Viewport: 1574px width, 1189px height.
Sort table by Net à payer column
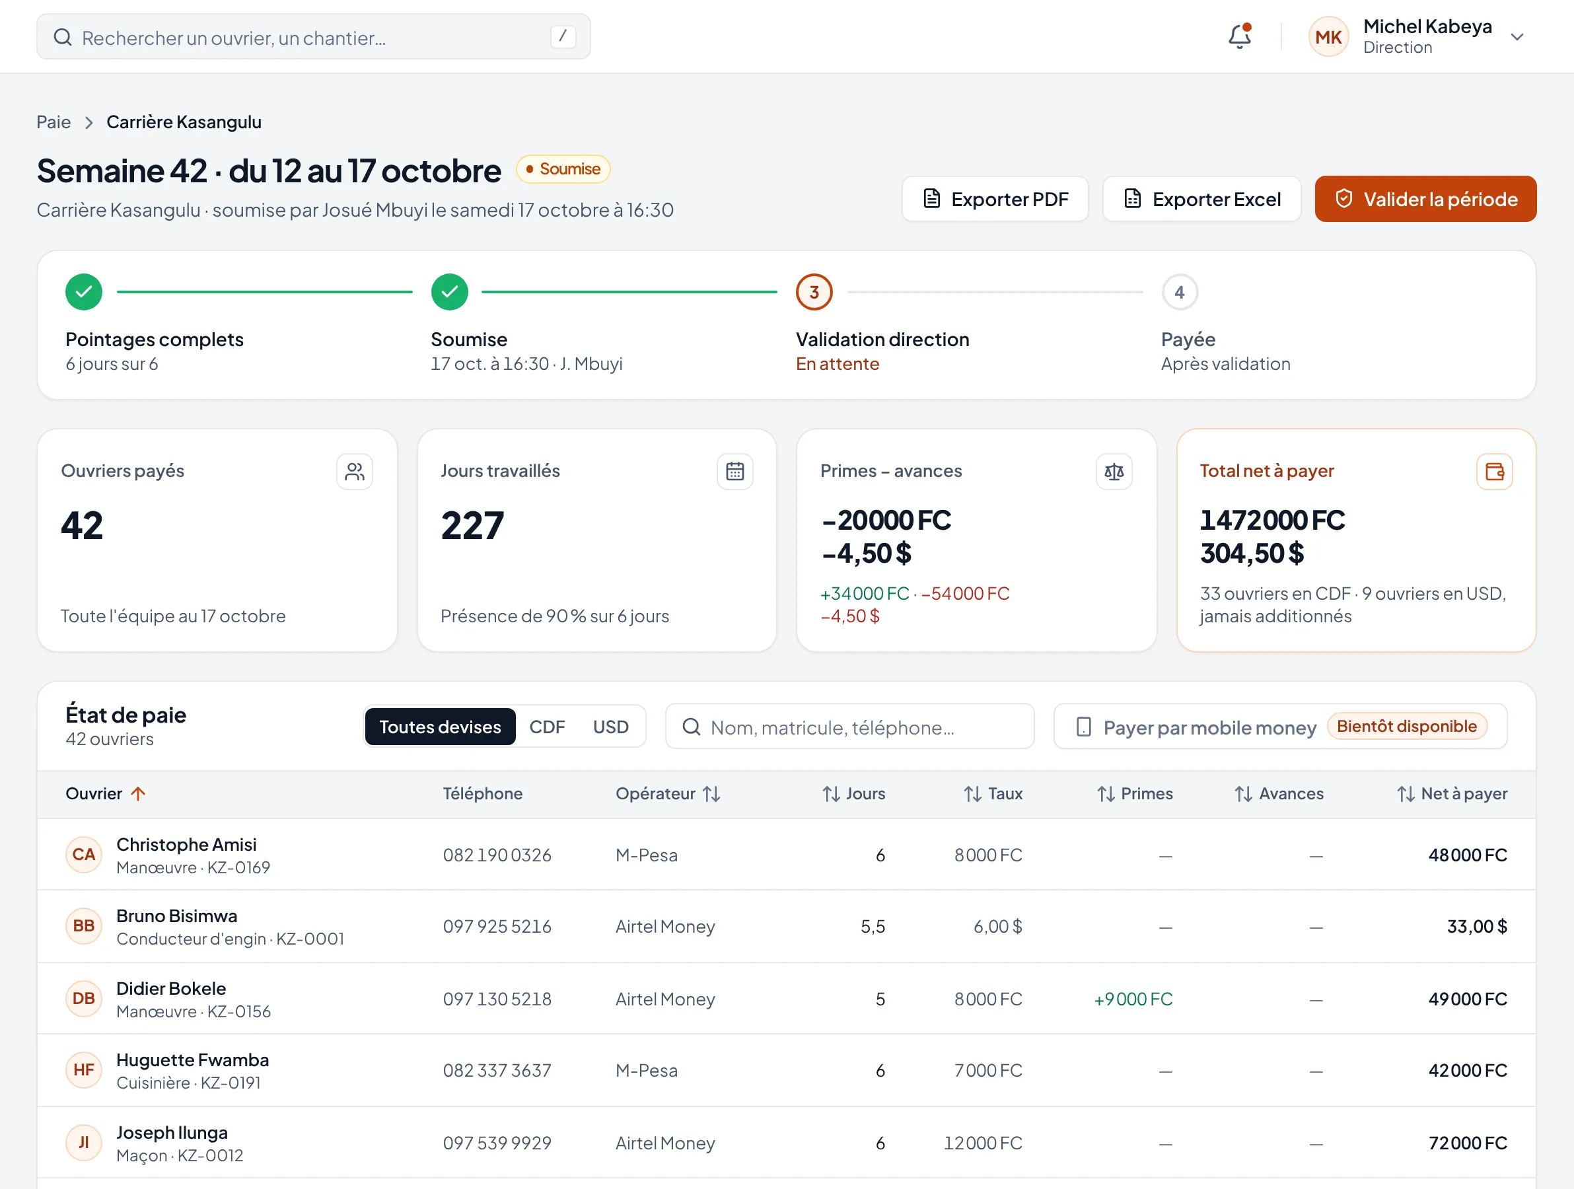coord(1452,793)
